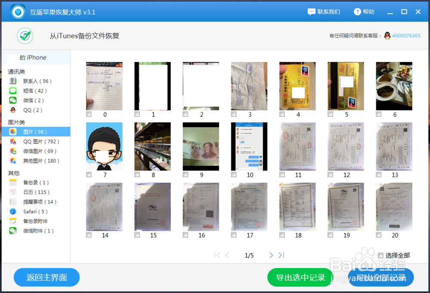430x293 pixels.
Task: Jump to the first page arrow
Action: click(217, 255)
